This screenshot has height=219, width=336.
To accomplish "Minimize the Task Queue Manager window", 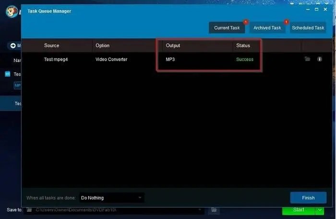I will coord(308,9).
